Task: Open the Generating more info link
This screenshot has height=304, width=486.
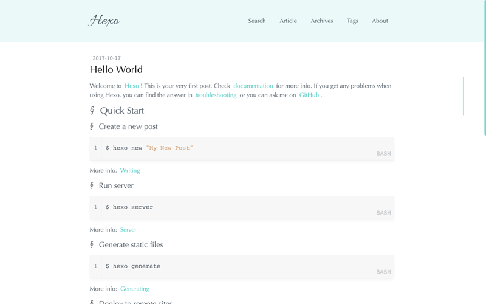Action: [x=135, y=289]
